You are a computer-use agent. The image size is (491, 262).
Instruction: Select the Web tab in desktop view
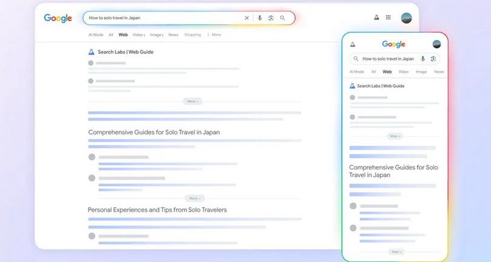coord(123,35)
